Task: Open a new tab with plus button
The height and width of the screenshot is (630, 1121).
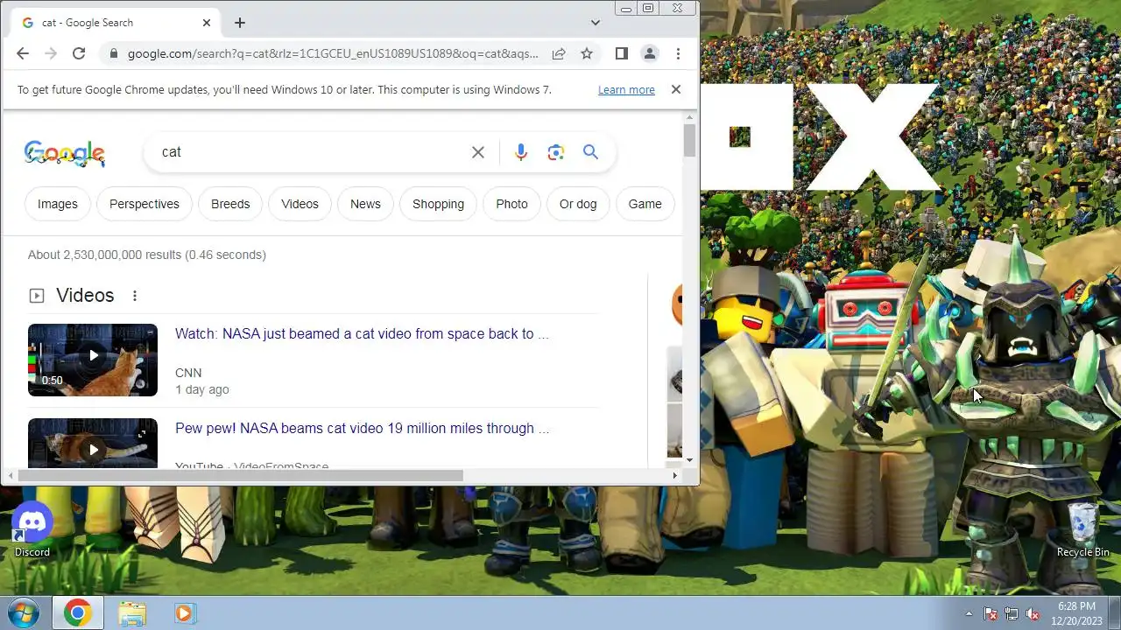Action: tap(240, 23)
